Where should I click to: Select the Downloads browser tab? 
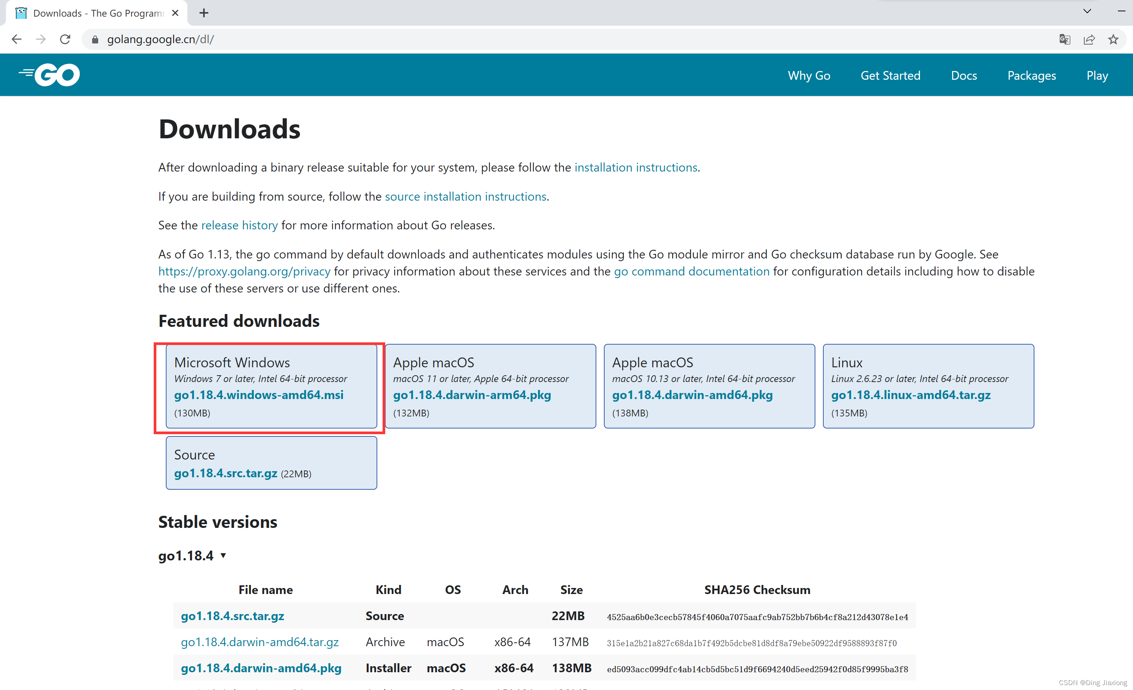coord(97,13)
